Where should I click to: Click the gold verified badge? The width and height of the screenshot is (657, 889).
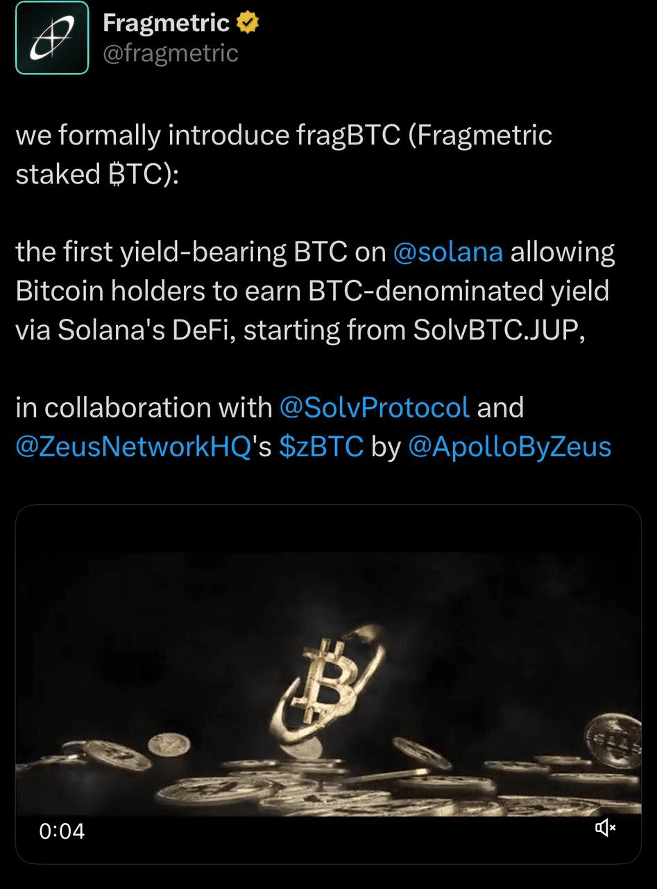248,24
